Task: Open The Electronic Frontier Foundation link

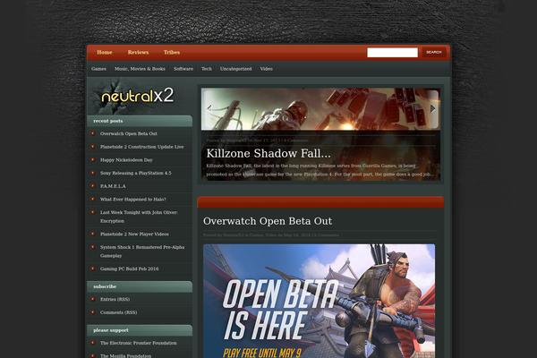Action: coord(139,343)
